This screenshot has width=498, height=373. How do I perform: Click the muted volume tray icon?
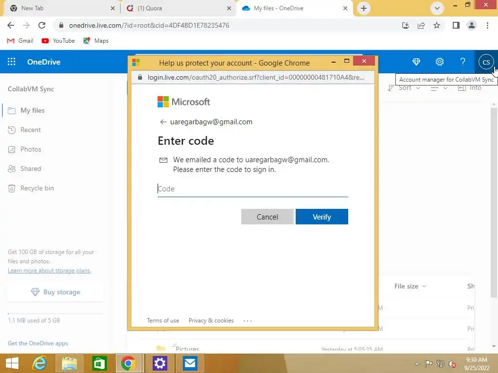coord(452,364)
